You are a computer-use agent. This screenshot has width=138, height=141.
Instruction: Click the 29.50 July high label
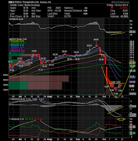pyautogui.click(x=34, y=51)
